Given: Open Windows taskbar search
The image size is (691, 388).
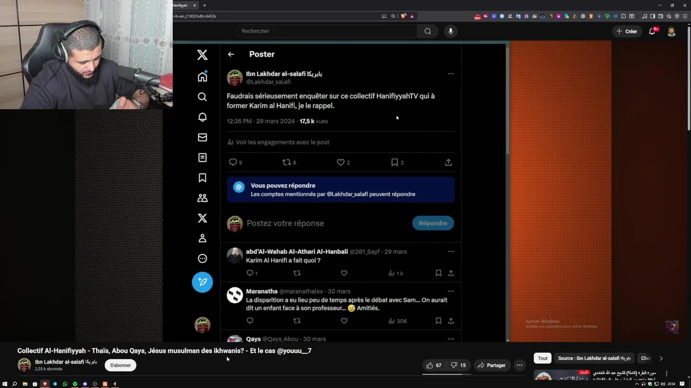Looking at the screenshot, I should click(15, 384).
